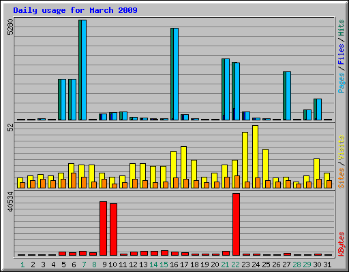Select green day label '8' on the x-axis
Viewport: 349px width, 272px height.
(94, 265)
